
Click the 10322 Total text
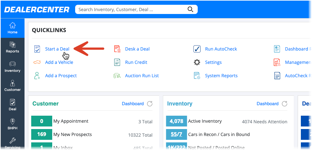pos(140,135)
